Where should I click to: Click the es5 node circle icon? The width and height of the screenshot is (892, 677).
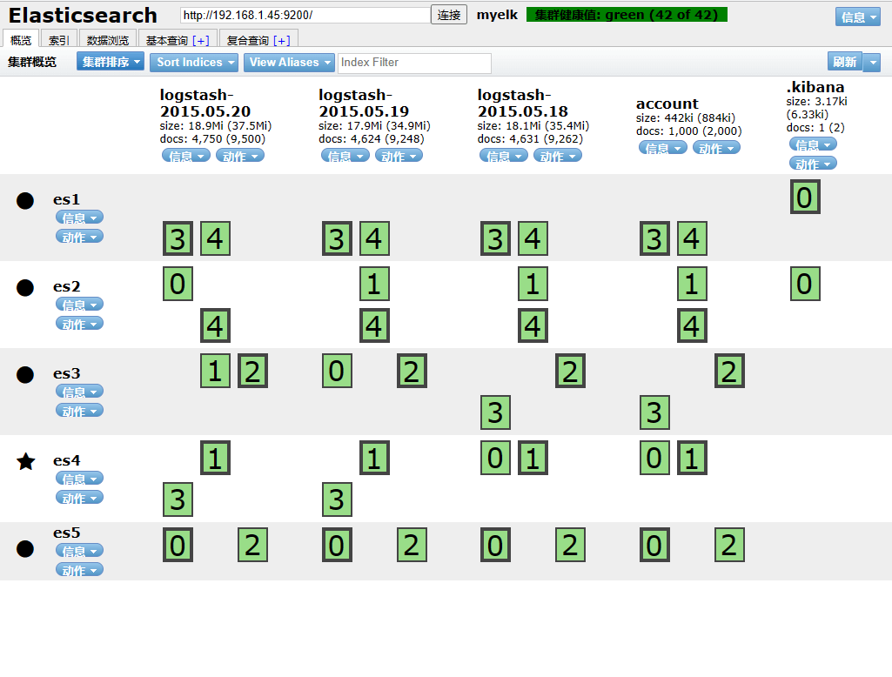click(25, 549)
